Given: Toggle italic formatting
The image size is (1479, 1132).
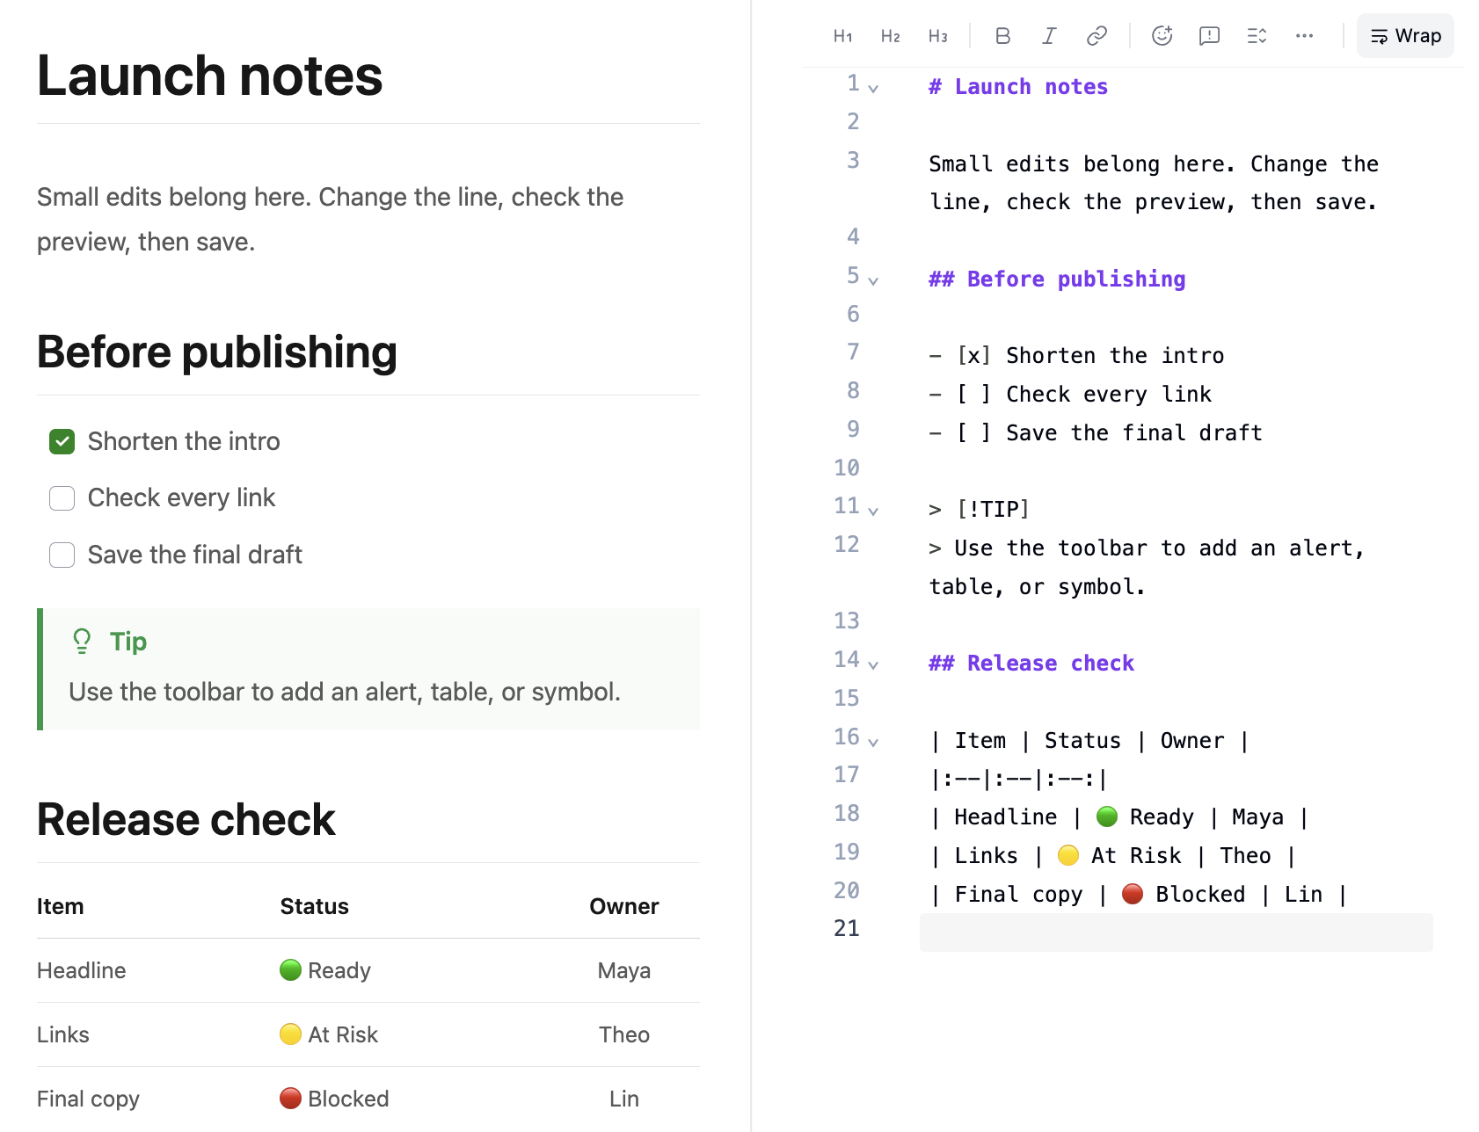Looking at the screenshot, I should coord(1049,36).
